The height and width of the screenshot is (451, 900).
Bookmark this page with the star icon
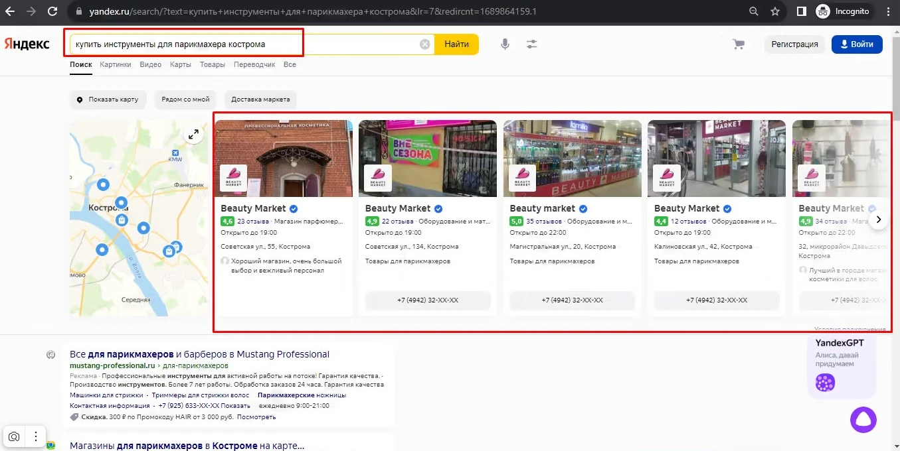(x=774, y=11)
